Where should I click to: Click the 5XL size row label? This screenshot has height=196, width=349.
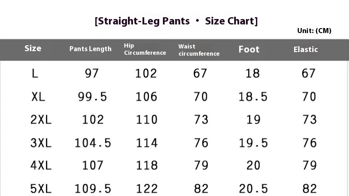[41, 189]
